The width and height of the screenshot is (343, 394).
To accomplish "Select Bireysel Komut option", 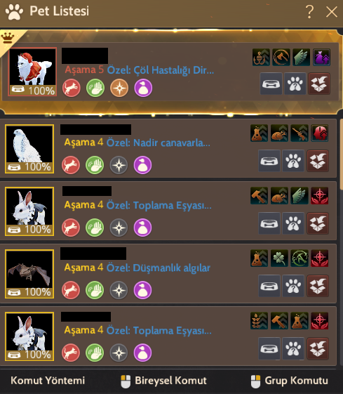I will (x=163, y=381).
